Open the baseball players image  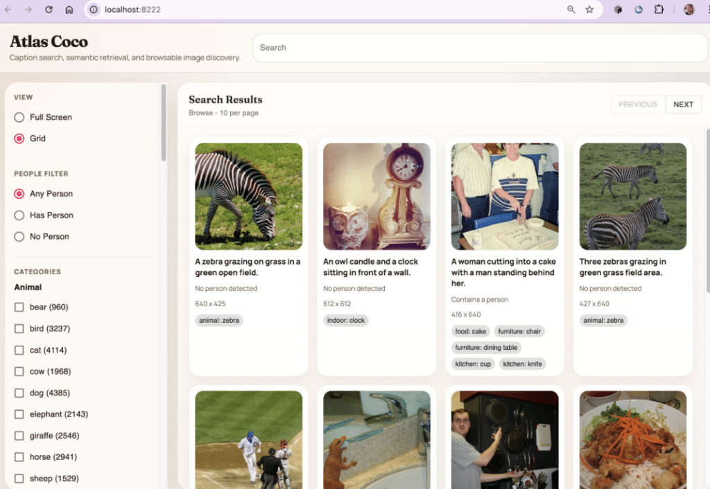point(249,440)
